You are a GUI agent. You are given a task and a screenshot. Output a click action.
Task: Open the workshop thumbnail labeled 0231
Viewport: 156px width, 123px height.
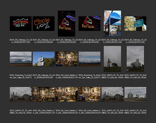tap(67, 59)
